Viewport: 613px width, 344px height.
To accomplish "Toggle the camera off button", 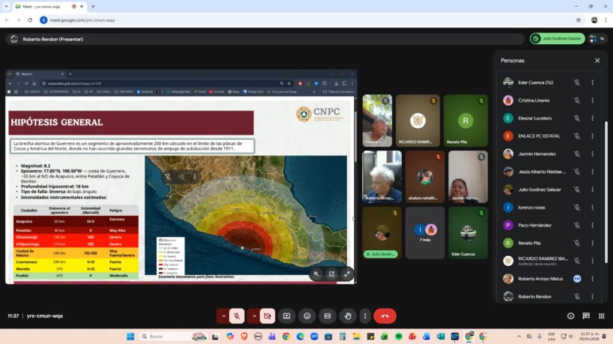I will click(268, 316).
